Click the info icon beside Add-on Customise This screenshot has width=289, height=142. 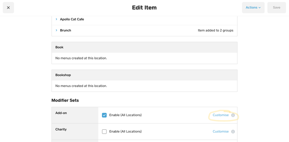pyautogui.click(x=233, y=115)
